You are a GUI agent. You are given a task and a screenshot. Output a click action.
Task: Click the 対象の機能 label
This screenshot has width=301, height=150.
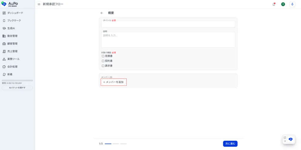[x=106, y=52]
